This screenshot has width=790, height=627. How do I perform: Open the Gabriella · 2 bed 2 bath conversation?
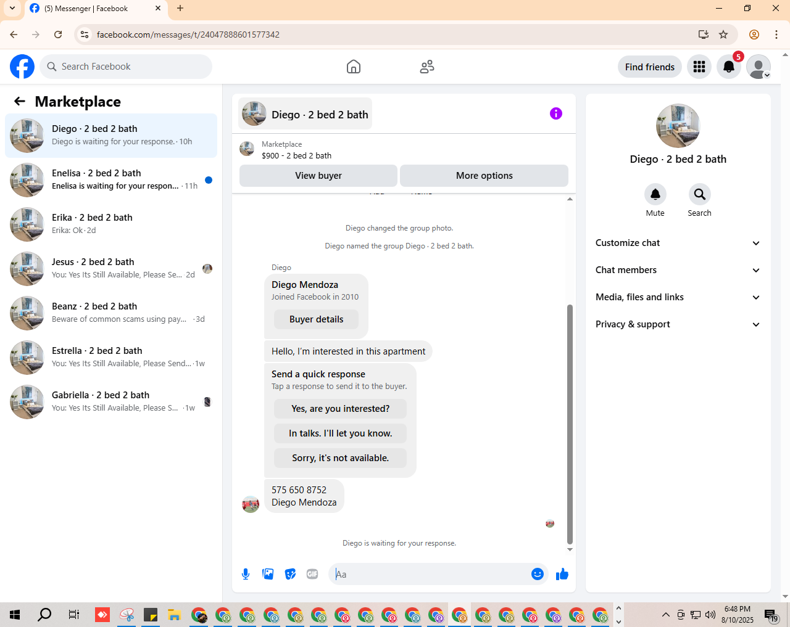click(x=111, y=402)
